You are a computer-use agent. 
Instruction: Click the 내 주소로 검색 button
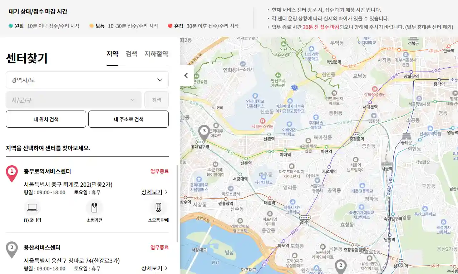tap(128, 119)
